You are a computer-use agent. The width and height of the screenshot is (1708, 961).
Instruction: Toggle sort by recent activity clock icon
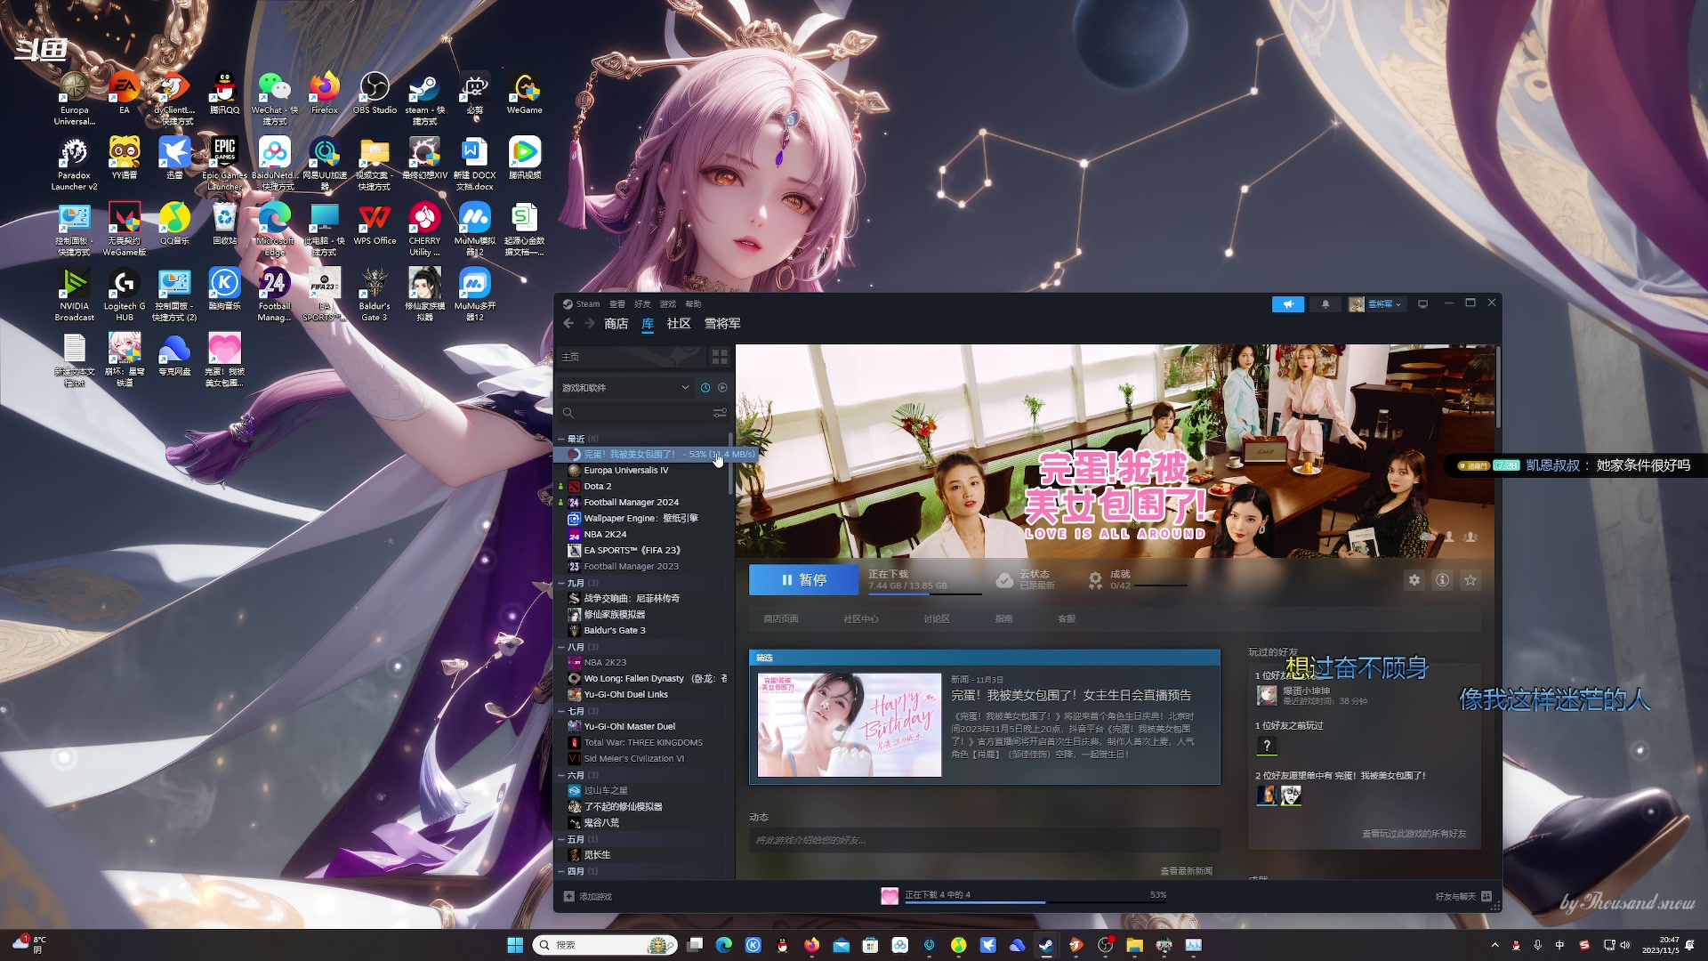[705, 388]
